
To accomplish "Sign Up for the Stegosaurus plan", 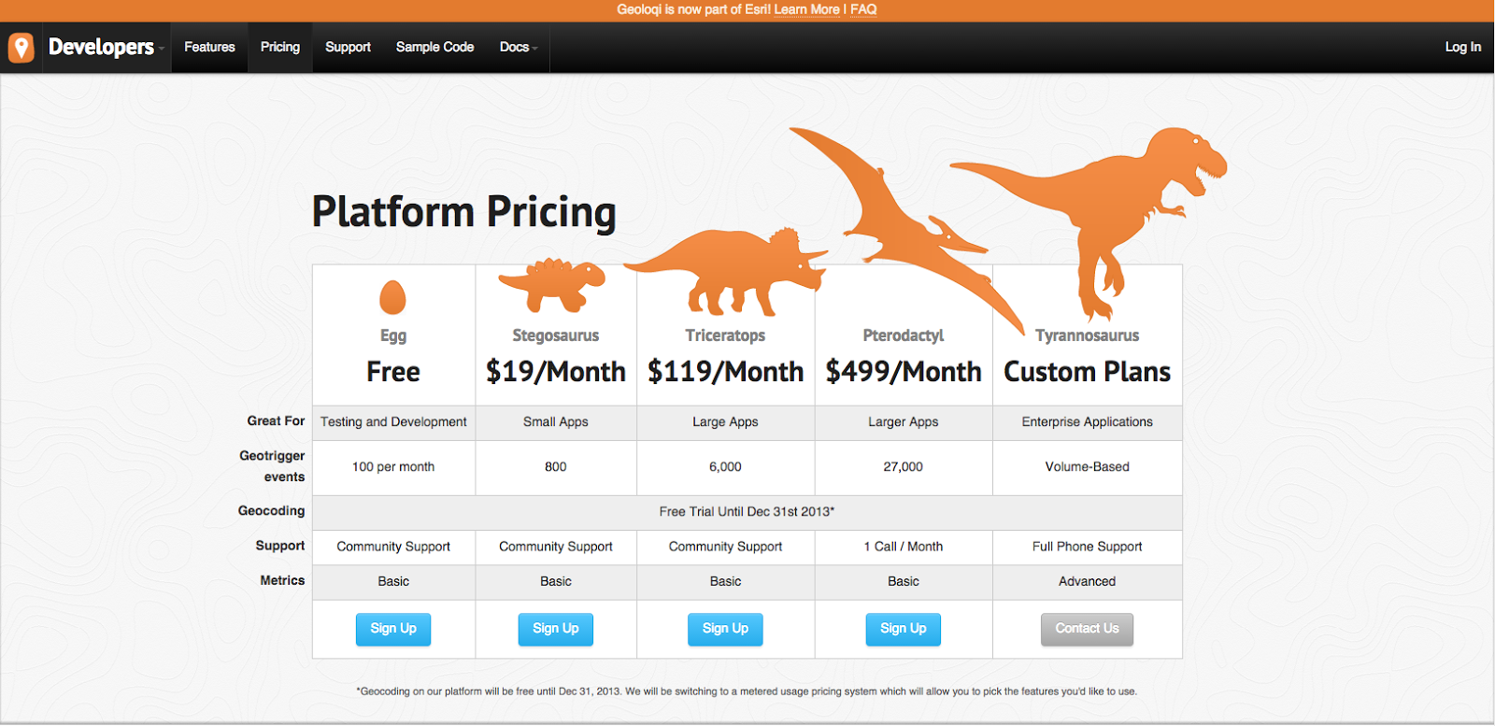I will click(556, 629).
